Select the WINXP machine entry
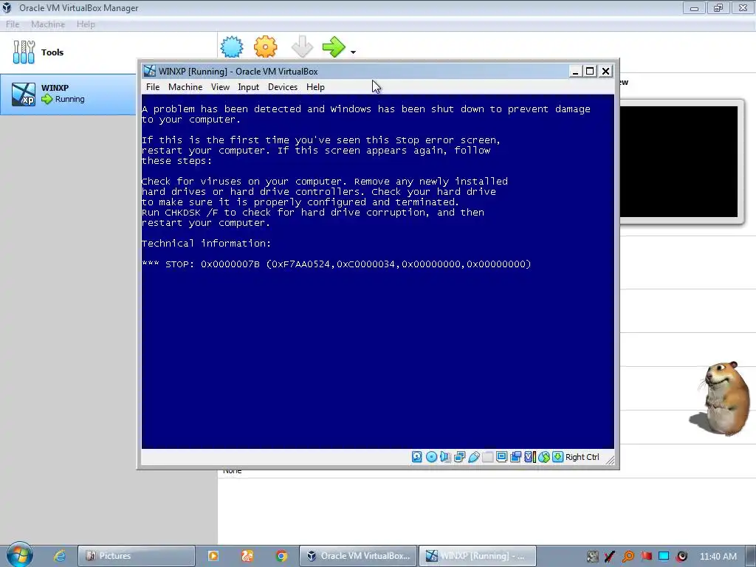The image size is (756, 567). tap(69, 94)
